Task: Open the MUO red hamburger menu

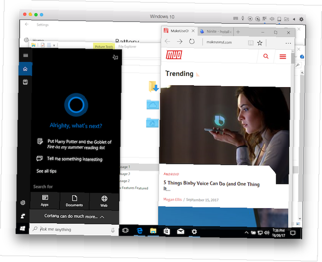Action: tap(283, 56)
